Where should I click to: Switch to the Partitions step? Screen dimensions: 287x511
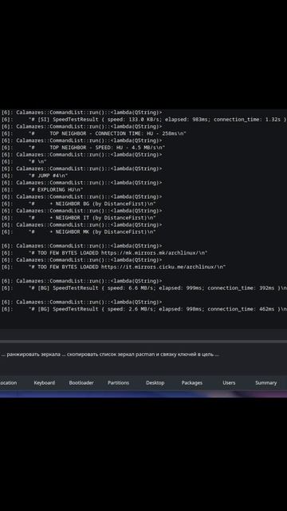(119, 382)
